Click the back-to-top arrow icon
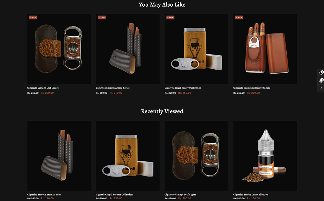This screenshot has height=201, width=324. [321, 88]
